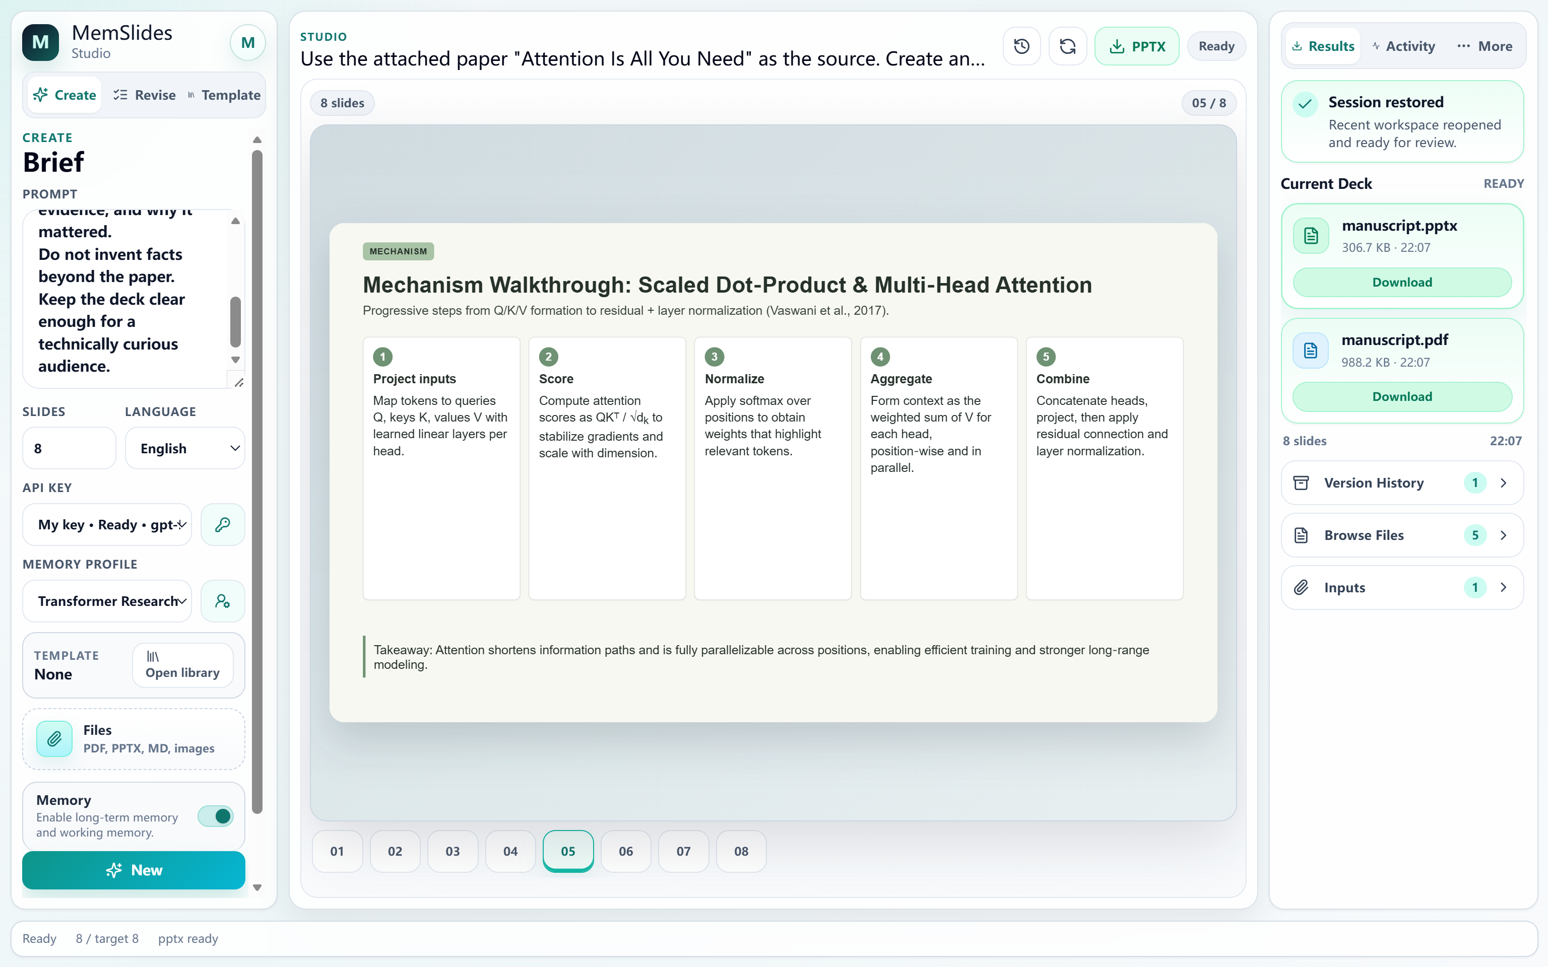Click the Version History count badge 1
Viewport: 1548px width, 967px height.
1474,483
